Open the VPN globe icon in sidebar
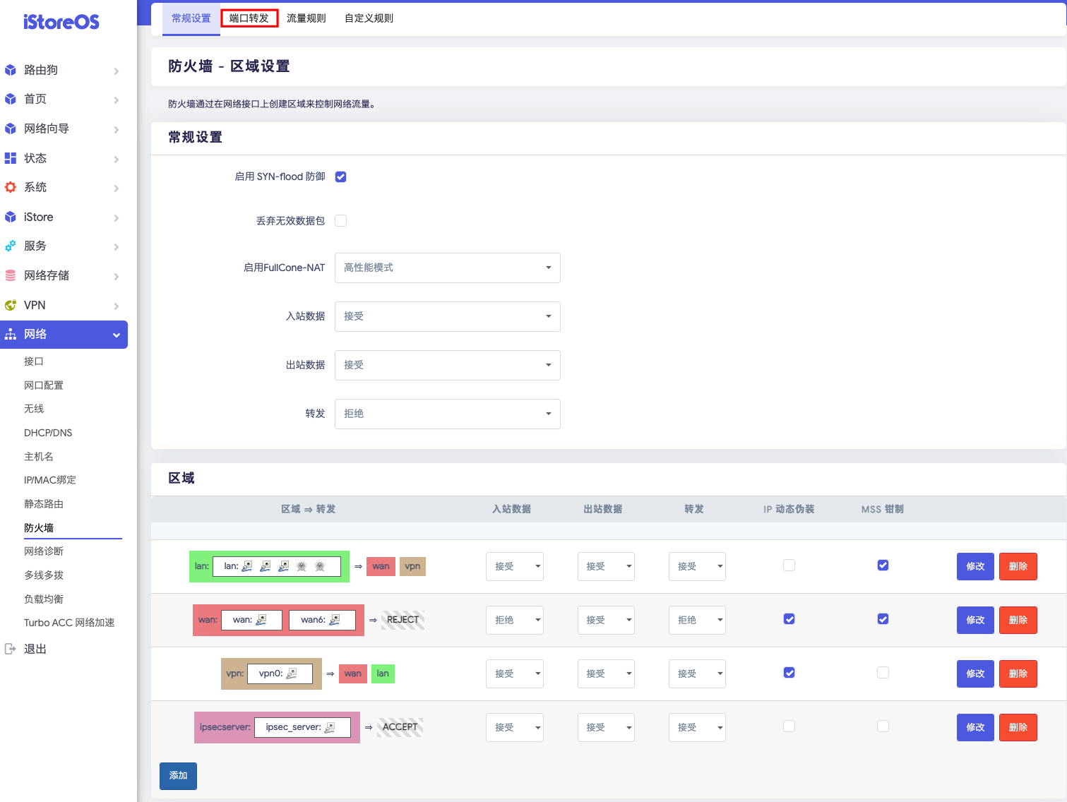 [x=11, y=305]
